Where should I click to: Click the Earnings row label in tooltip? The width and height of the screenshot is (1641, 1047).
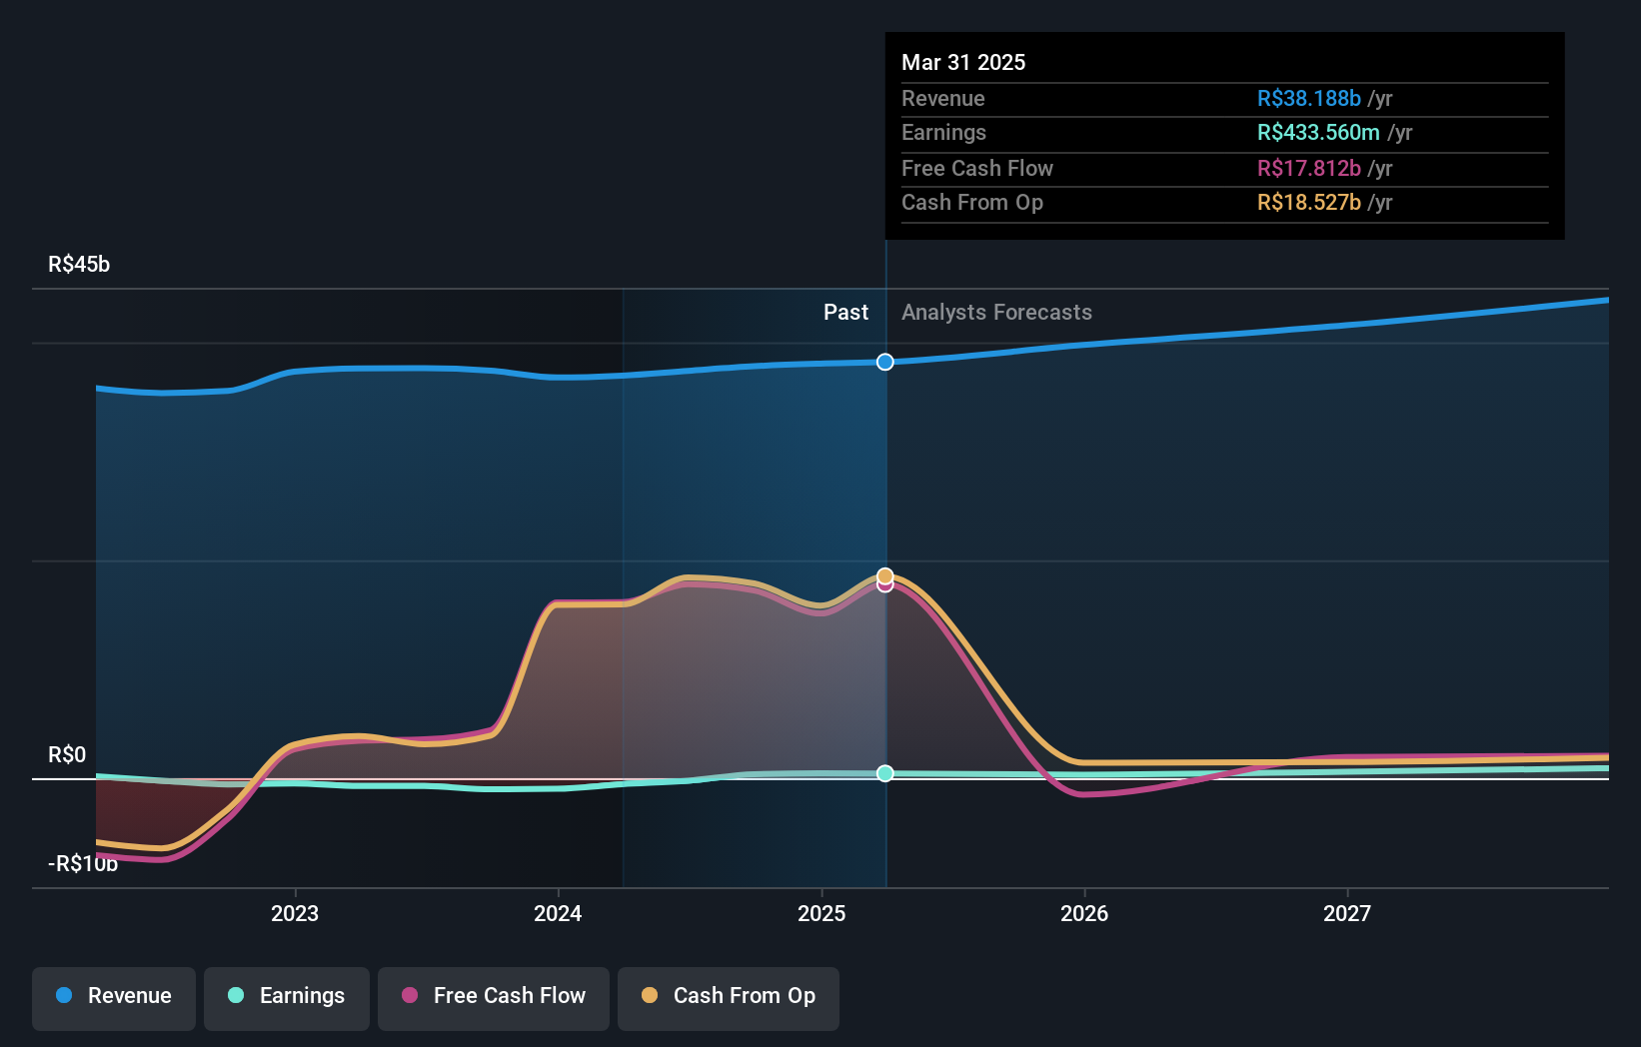[x=943, y=133]
